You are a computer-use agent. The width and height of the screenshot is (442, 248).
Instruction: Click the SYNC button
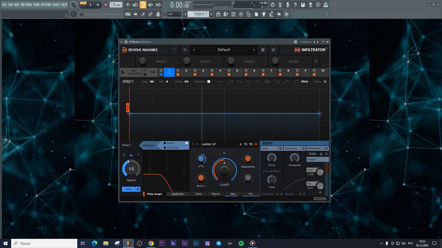click(x=128, y=189)
